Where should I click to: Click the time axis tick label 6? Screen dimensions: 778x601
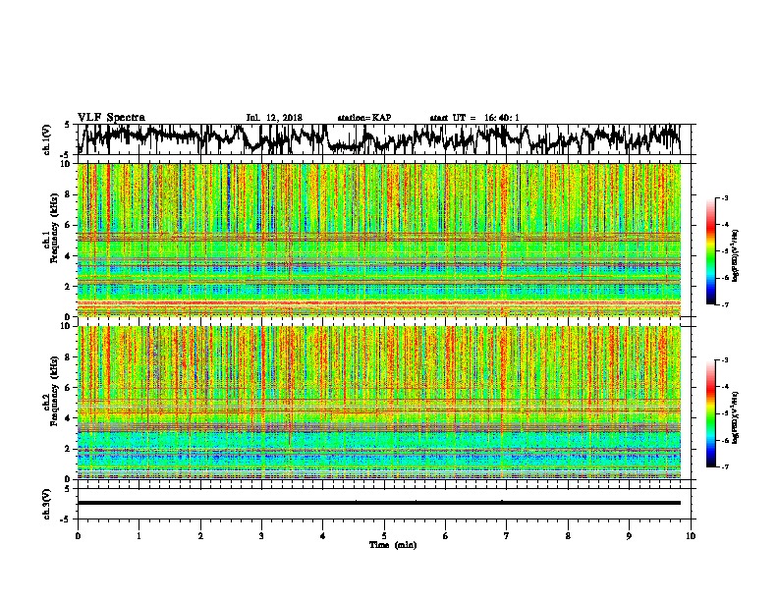pyautogui.click(x=446, y=536)
